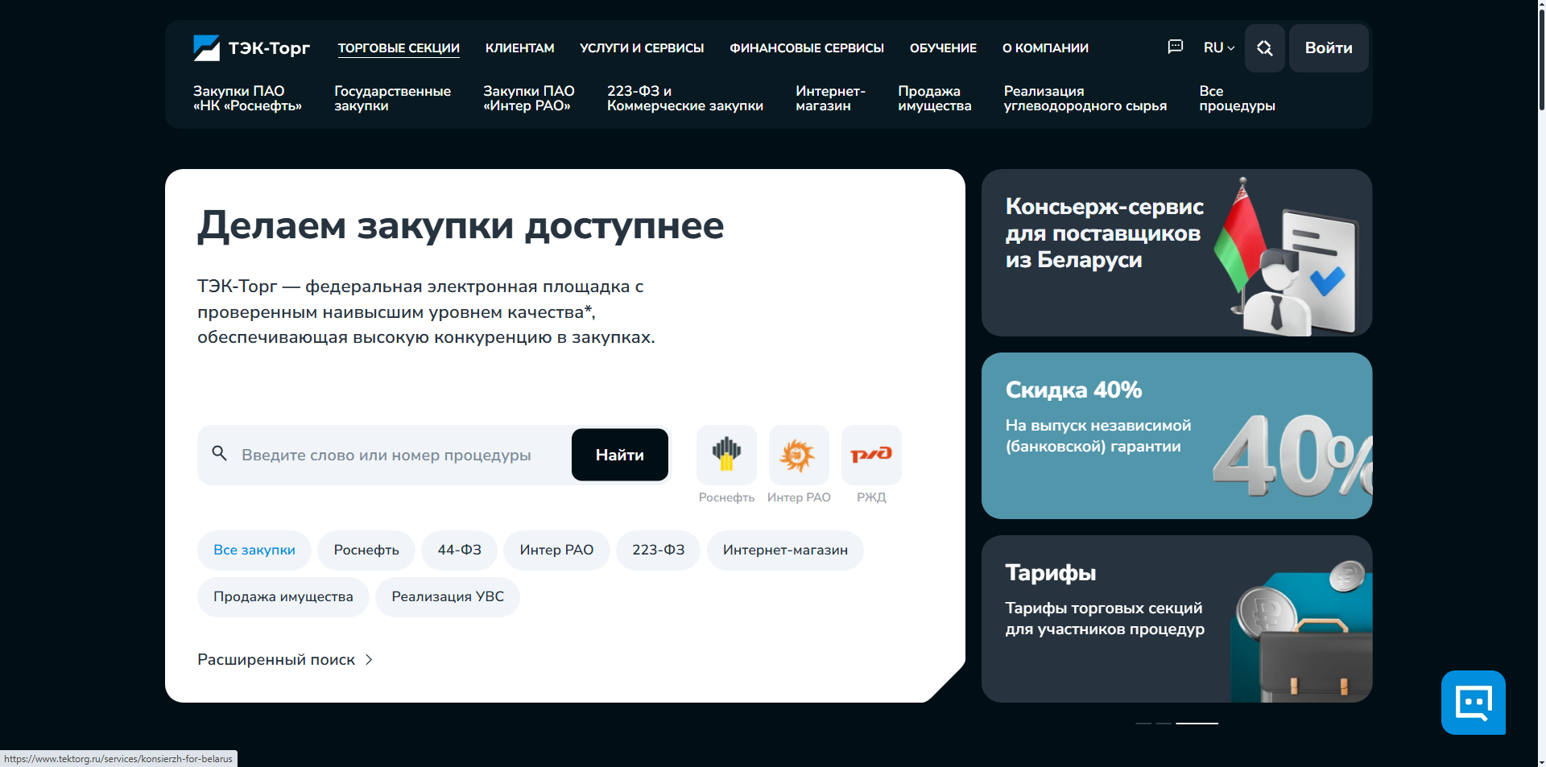Click the Войти login button

(1329, 48)
